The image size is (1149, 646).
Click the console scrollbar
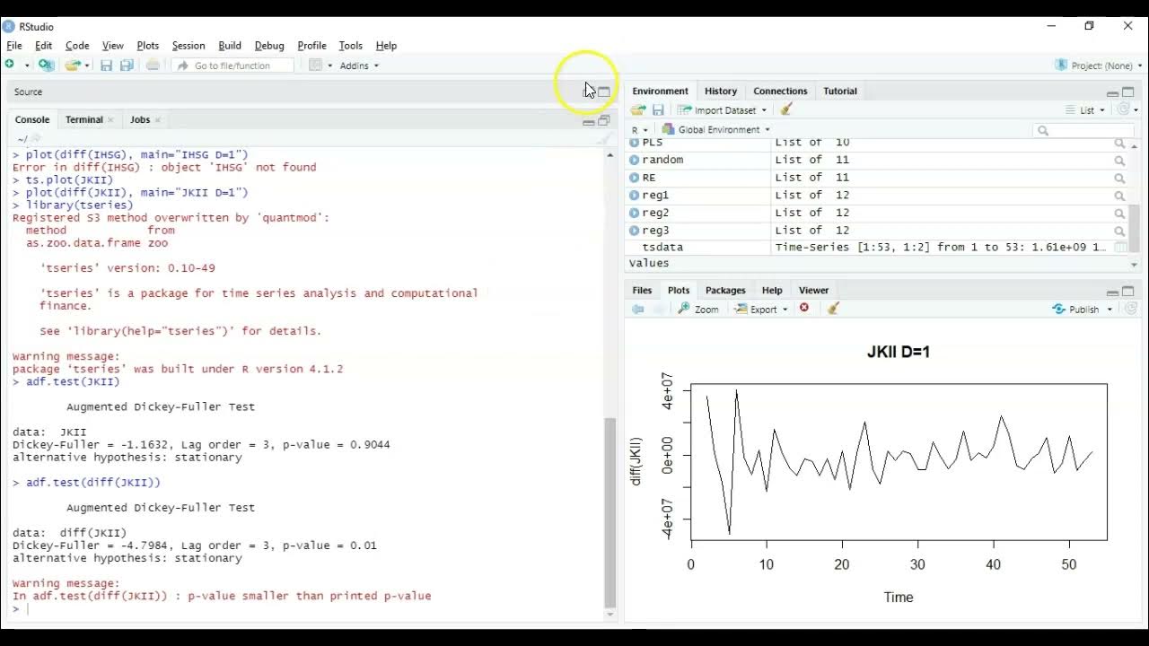coord(610,512)
